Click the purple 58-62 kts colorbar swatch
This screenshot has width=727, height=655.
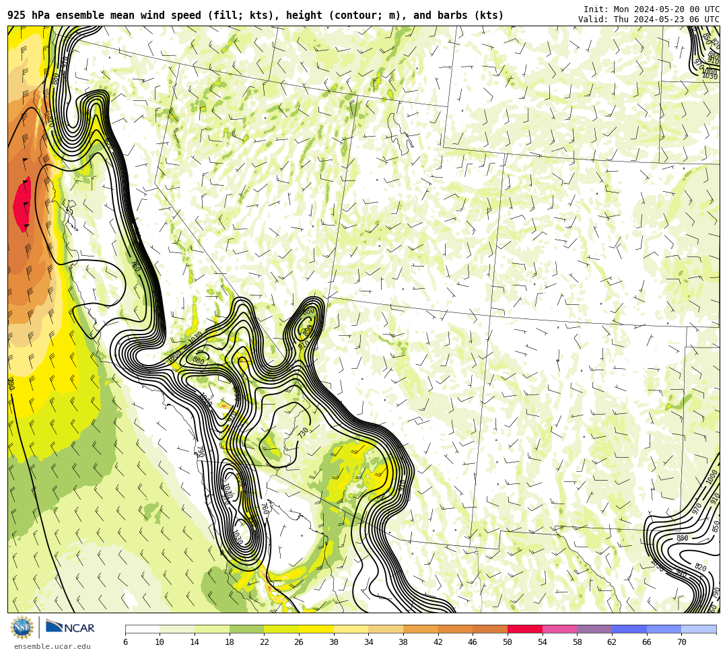(x=594, y=629)
